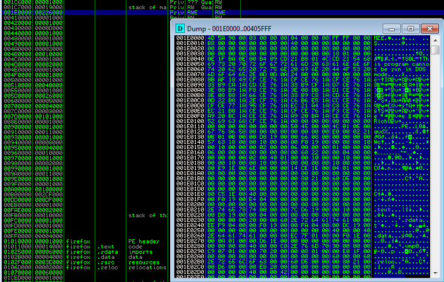The width and height of the screenshot is (444, 282).
Task: Select firefox .data section row
Action: (85, 257)
